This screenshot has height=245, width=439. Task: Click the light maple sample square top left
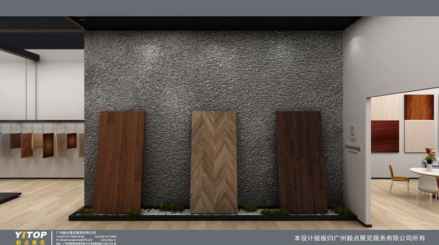386,108
